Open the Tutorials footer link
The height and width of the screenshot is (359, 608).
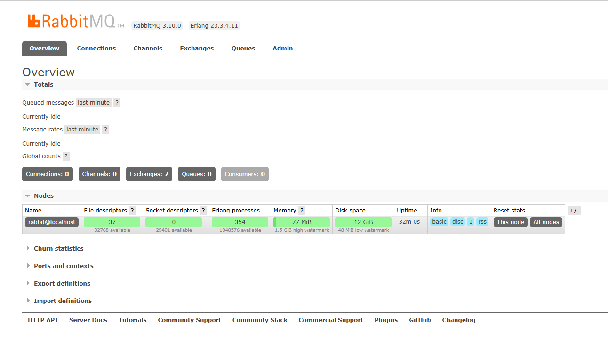(133, 320)
